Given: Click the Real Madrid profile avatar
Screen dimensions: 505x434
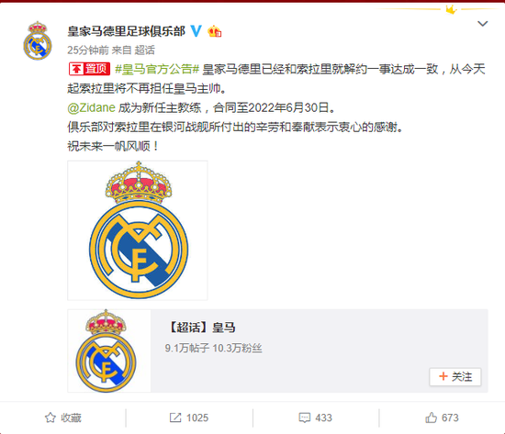Looking at the screenshot, I should pyautogui.click(x=38, y=40).
